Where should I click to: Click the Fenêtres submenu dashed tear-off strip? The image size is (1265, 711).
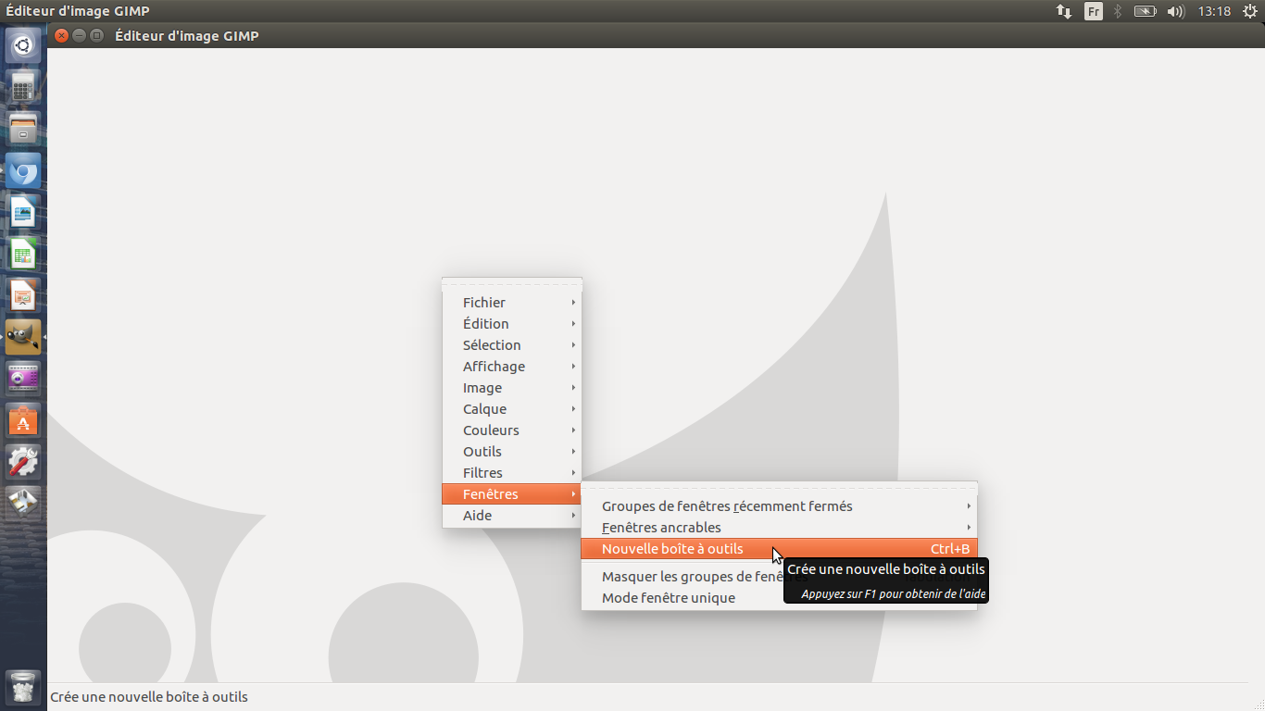click(x=780, y=489)
